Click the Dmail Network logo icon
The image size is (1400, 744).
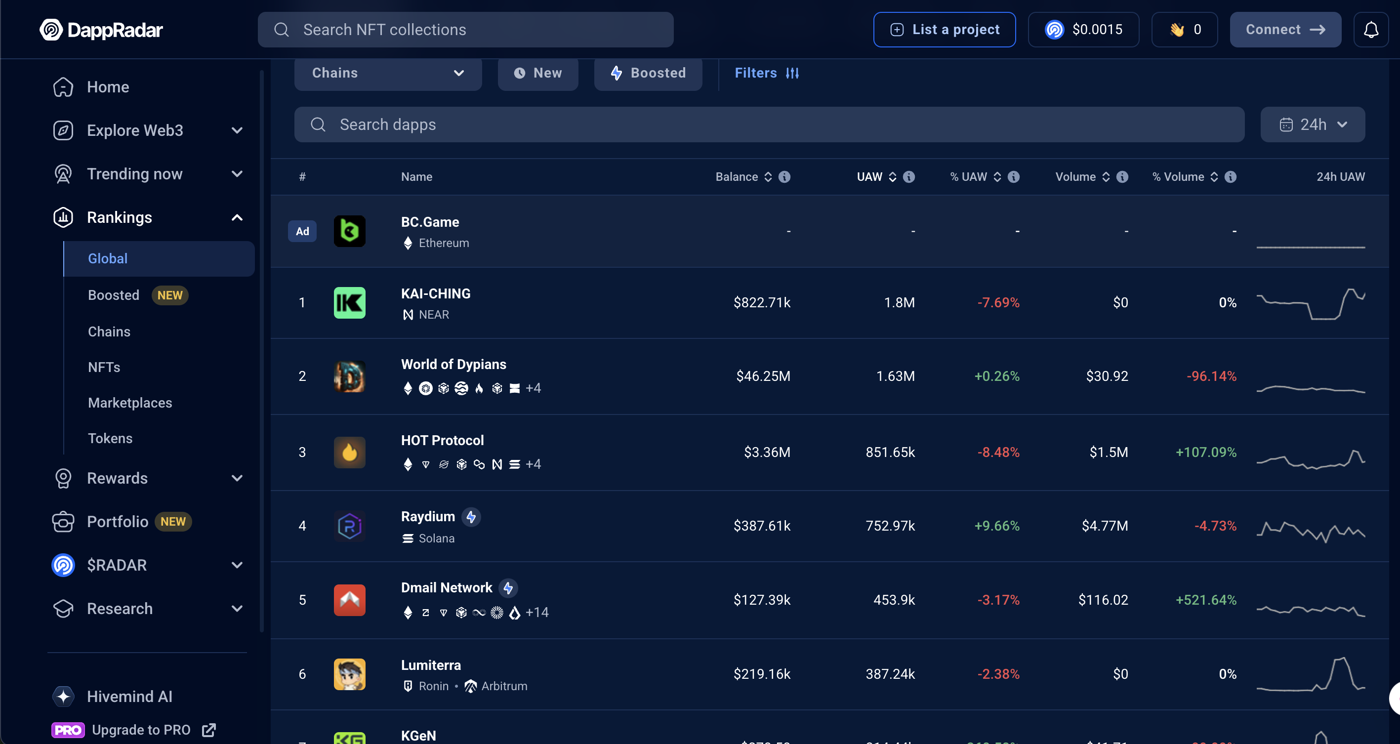[x=349, y=600]
